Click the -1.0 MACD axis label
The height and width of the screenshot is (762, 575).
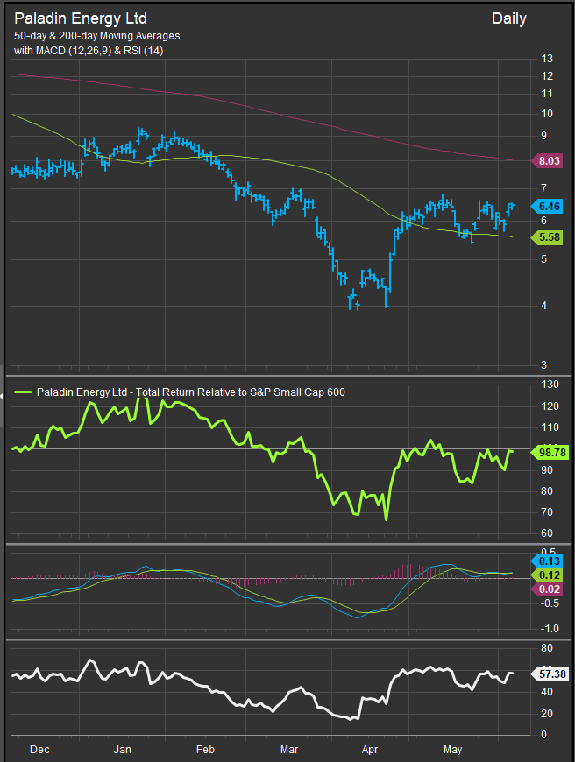pyautogui.click(x=550, y=629)
